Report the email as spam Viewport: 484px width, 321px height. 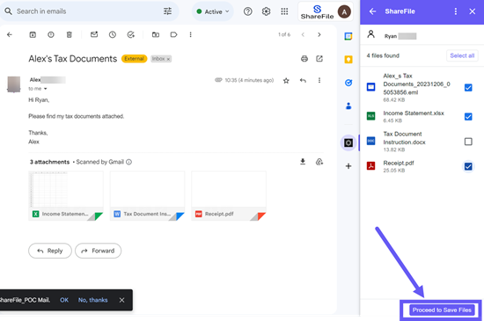click(x=51, y=34)
